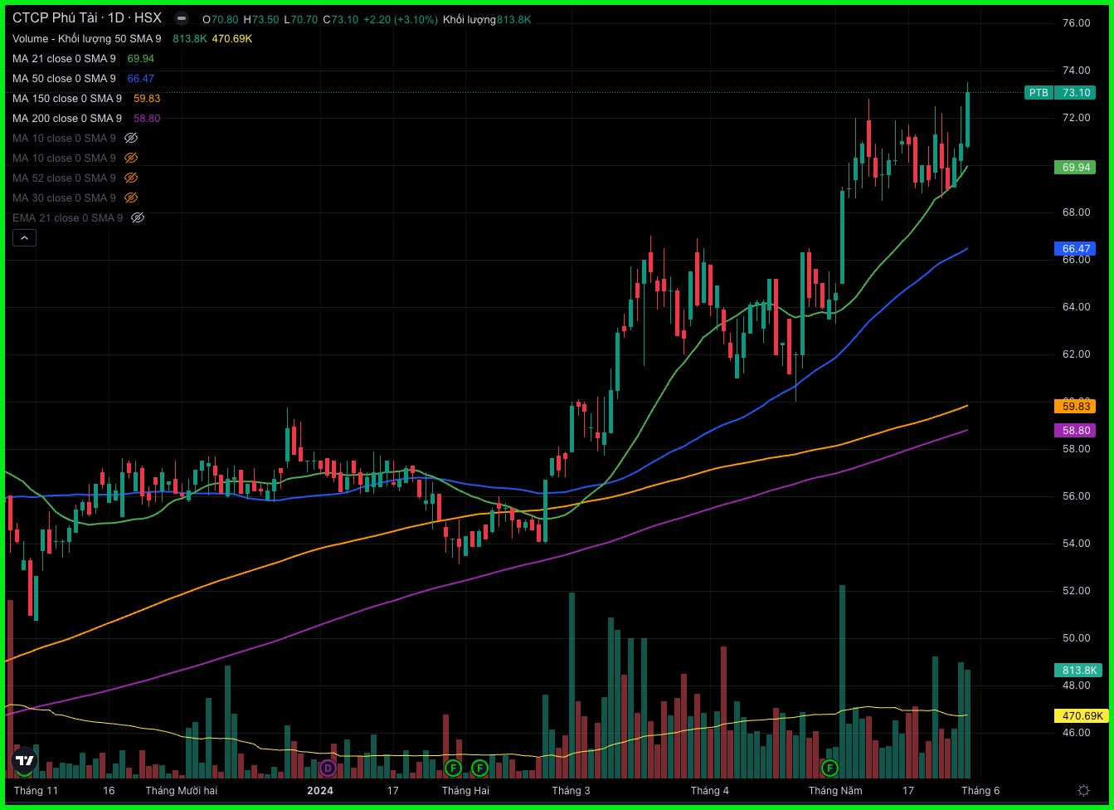
Task: Click the Tháng 11 time axis label
Action: 36,791
